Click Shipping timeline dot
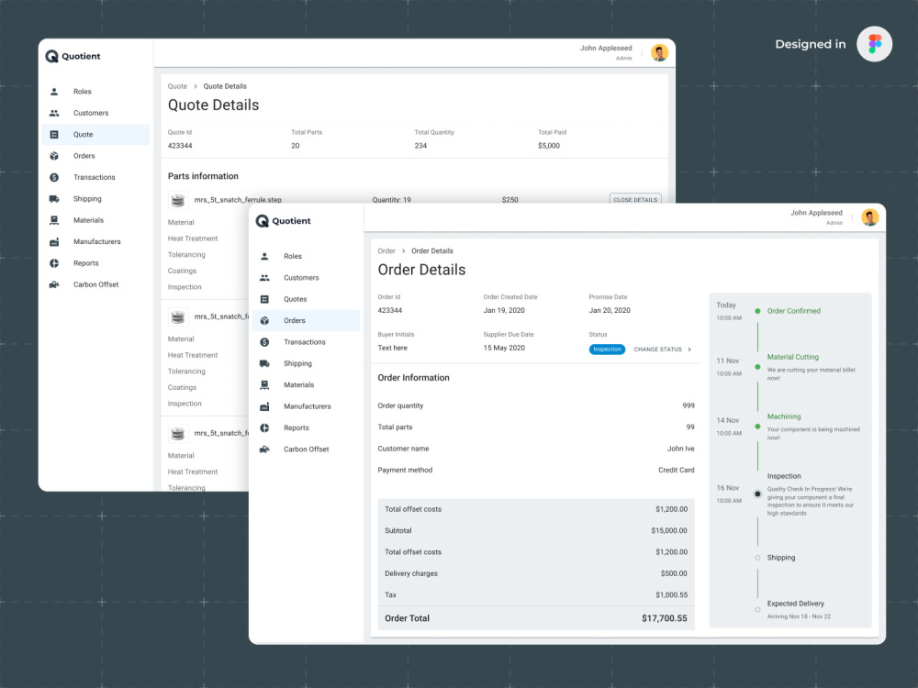The height and width of the screenshot is (688, 918). [757, 558]
